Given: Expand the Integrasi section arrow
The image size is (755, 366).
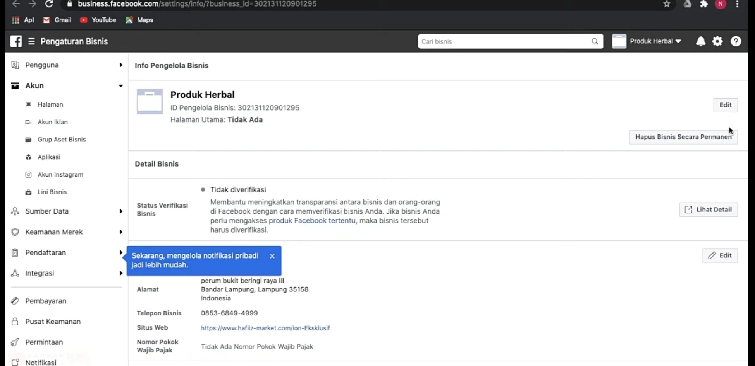Looking at the screenshot, I should [121, 273].
